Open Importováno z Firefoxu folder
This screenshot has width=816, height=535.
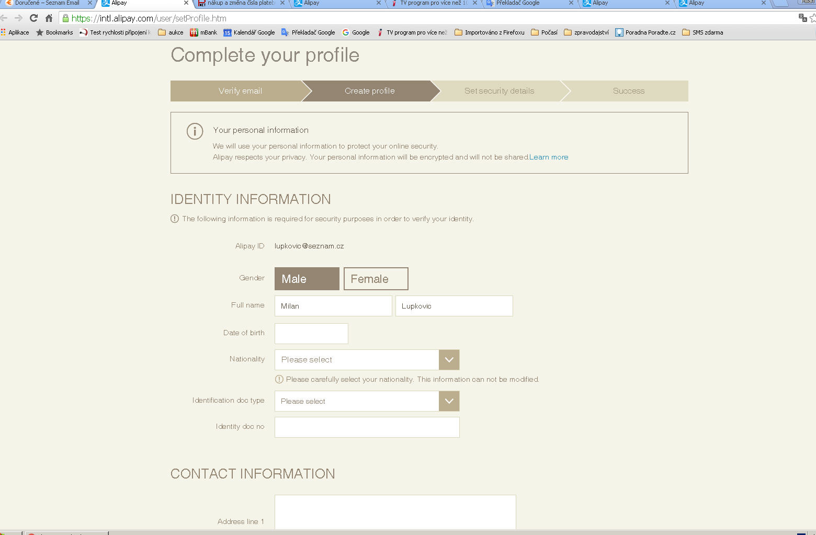tap(490, 32)
